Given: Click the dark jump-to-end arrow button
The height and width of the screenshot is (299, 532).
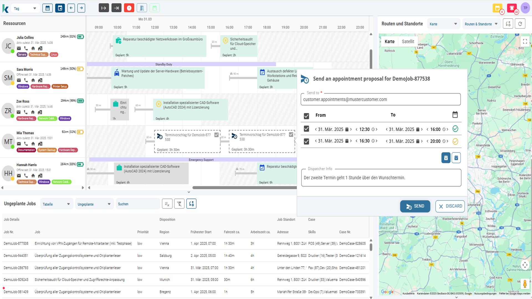Looking at the screenshot, I should pos(117,8).
